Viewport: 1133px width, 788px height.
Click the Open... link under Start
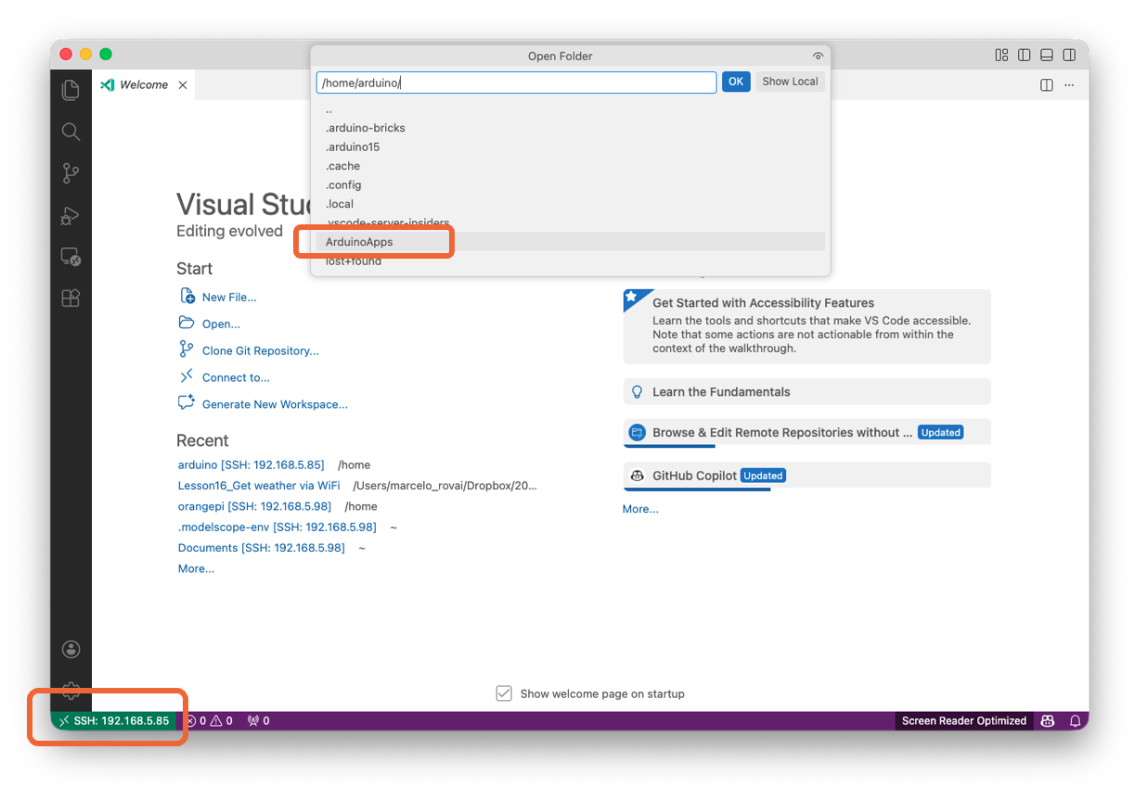tap(221, 324)
